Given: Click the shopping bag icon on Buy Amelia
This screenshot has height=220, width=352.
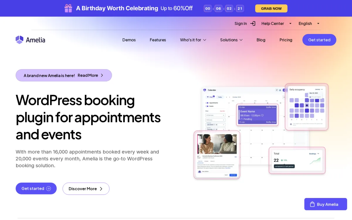Looking at the screenshot, I should click(x=312, y=204).
